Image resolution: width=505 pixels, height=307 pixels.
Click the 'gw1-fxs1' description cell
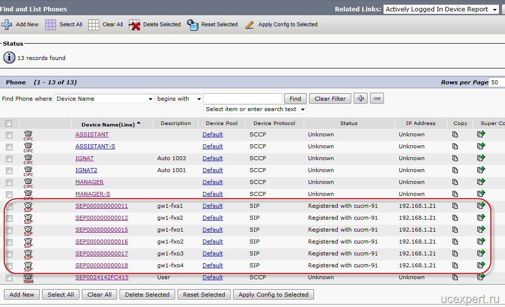click(170, 206)
